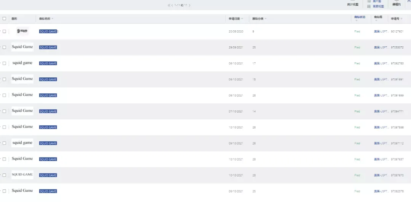Open the 申请号 column sort dropdown
Viewport: 411px width, 202px height.
pyautogui.click(x=401, y=19)
